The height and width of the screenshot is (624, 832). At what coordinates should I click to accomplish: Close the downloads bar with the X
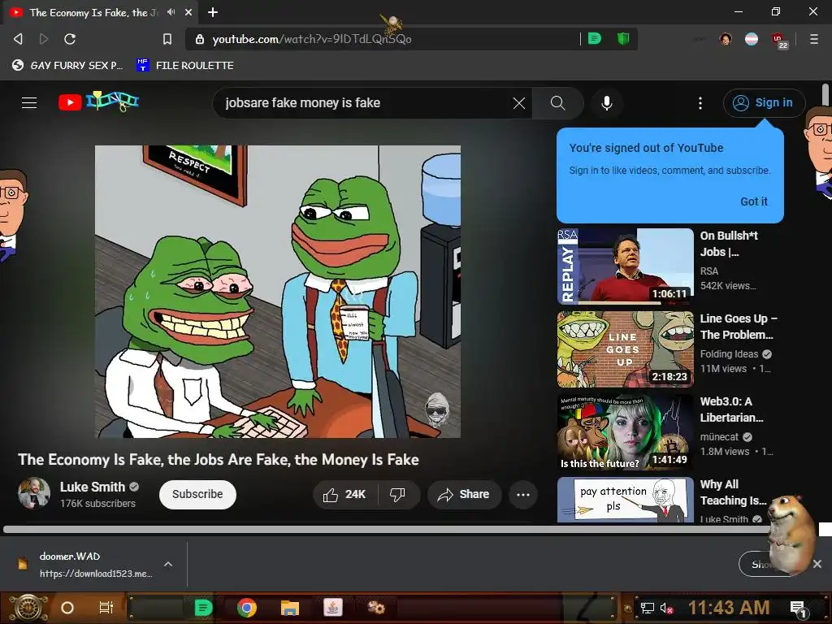(817, 564)
